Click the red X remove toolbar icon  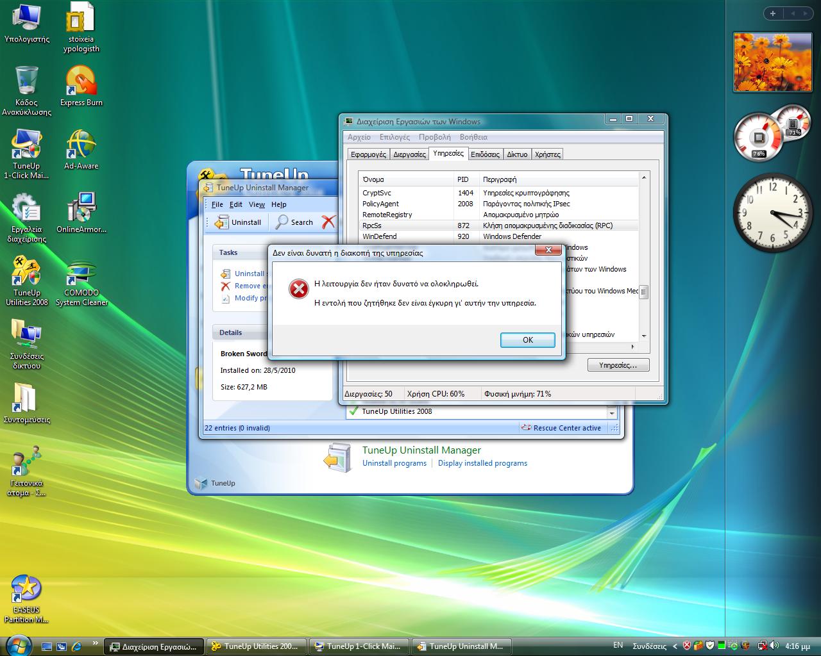(328, 222)
